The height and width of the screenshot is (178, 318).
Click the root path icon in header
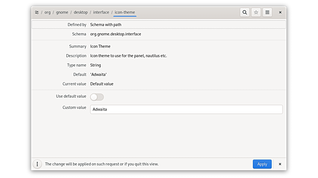(37, 13)
